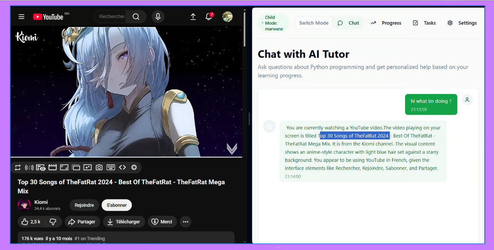The height and width of the screenshot is (250, 494).
Task: Click the video title text below the player
Action: (121, 186)
